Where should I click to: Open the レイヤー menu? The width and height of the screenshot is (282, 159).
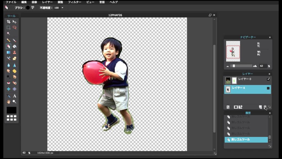tap(47, 2)
